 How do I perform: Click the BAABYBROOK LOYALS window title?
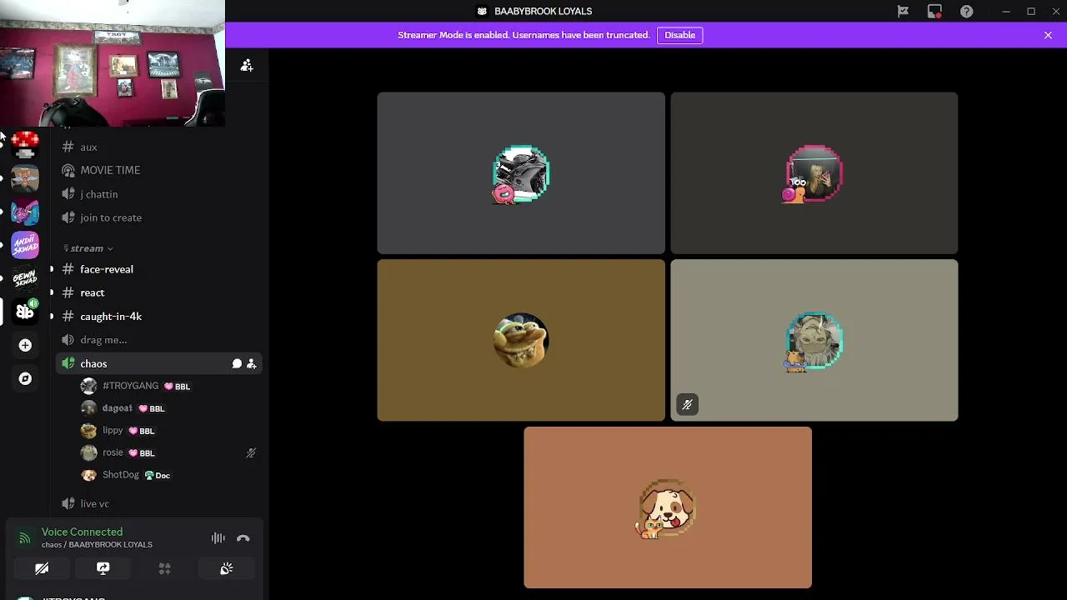coord(543,12)
